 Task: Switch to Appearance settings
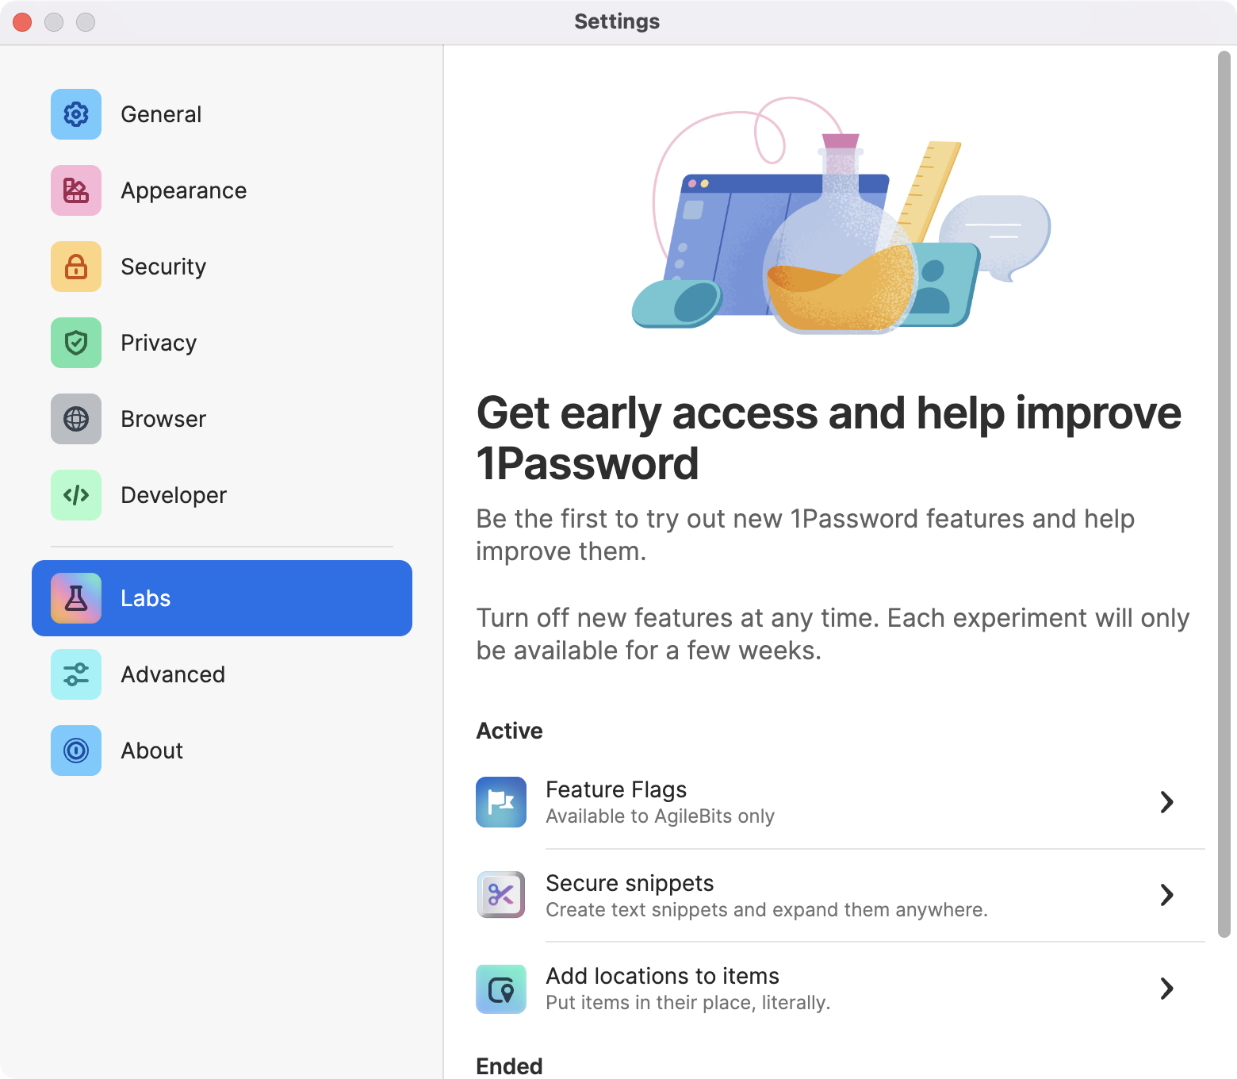point(222,190)
